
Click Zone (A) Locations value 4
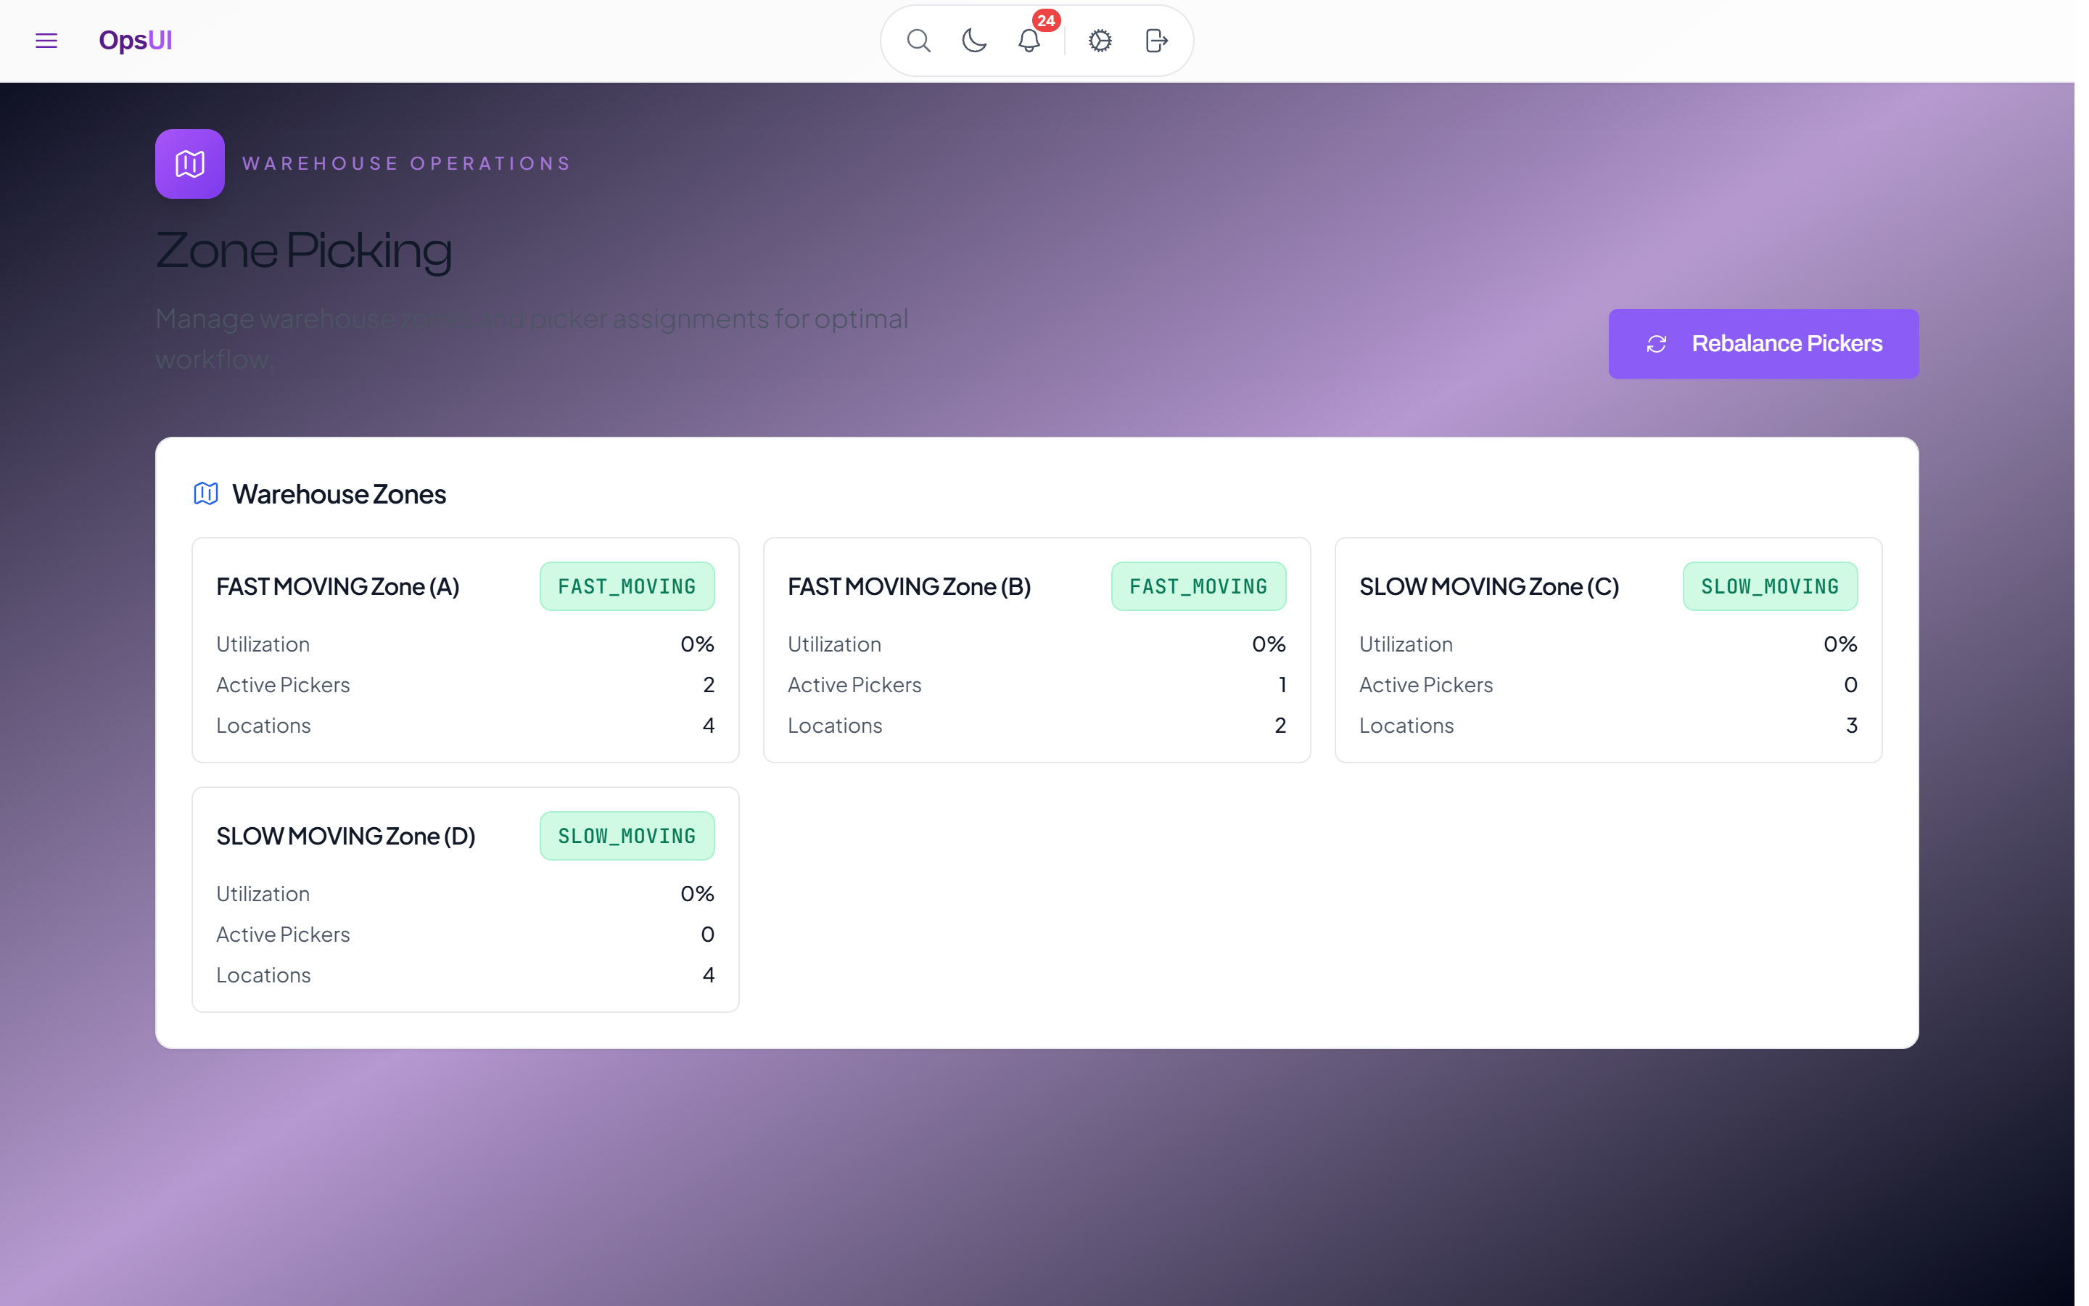[x=709, y=726]
